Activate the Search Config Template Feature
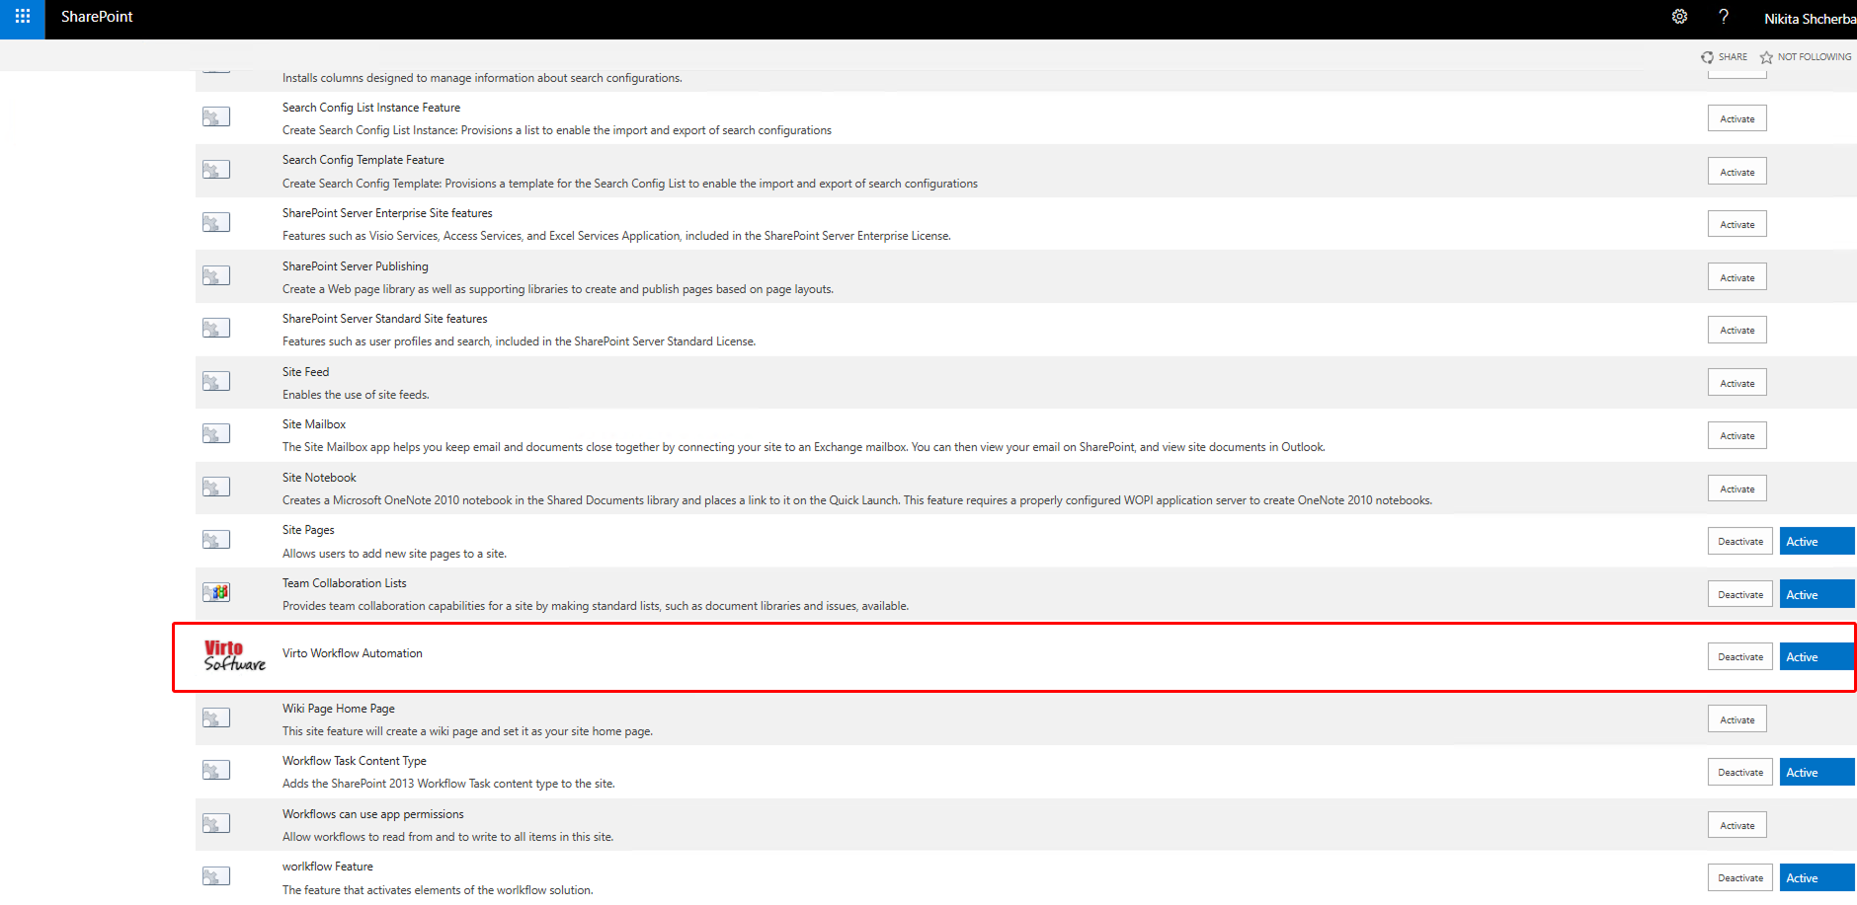Image resolution: width=1857 pixels, height=905 pixels. 1736,171
